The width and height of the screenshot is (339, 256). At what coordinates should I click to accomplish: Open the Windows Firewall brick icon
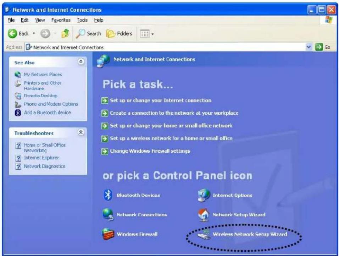coord(108,234)
